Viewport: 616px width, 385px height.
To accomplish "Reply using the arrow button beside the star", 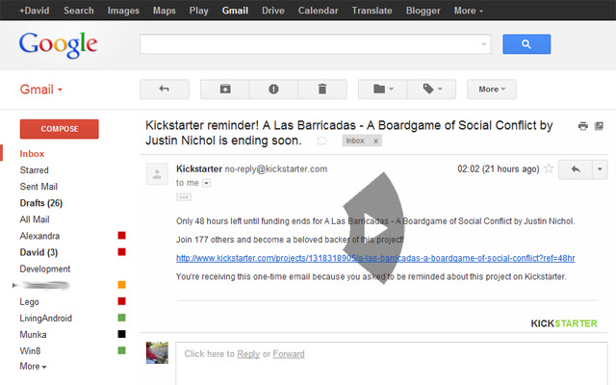I will tap(576, 169).
